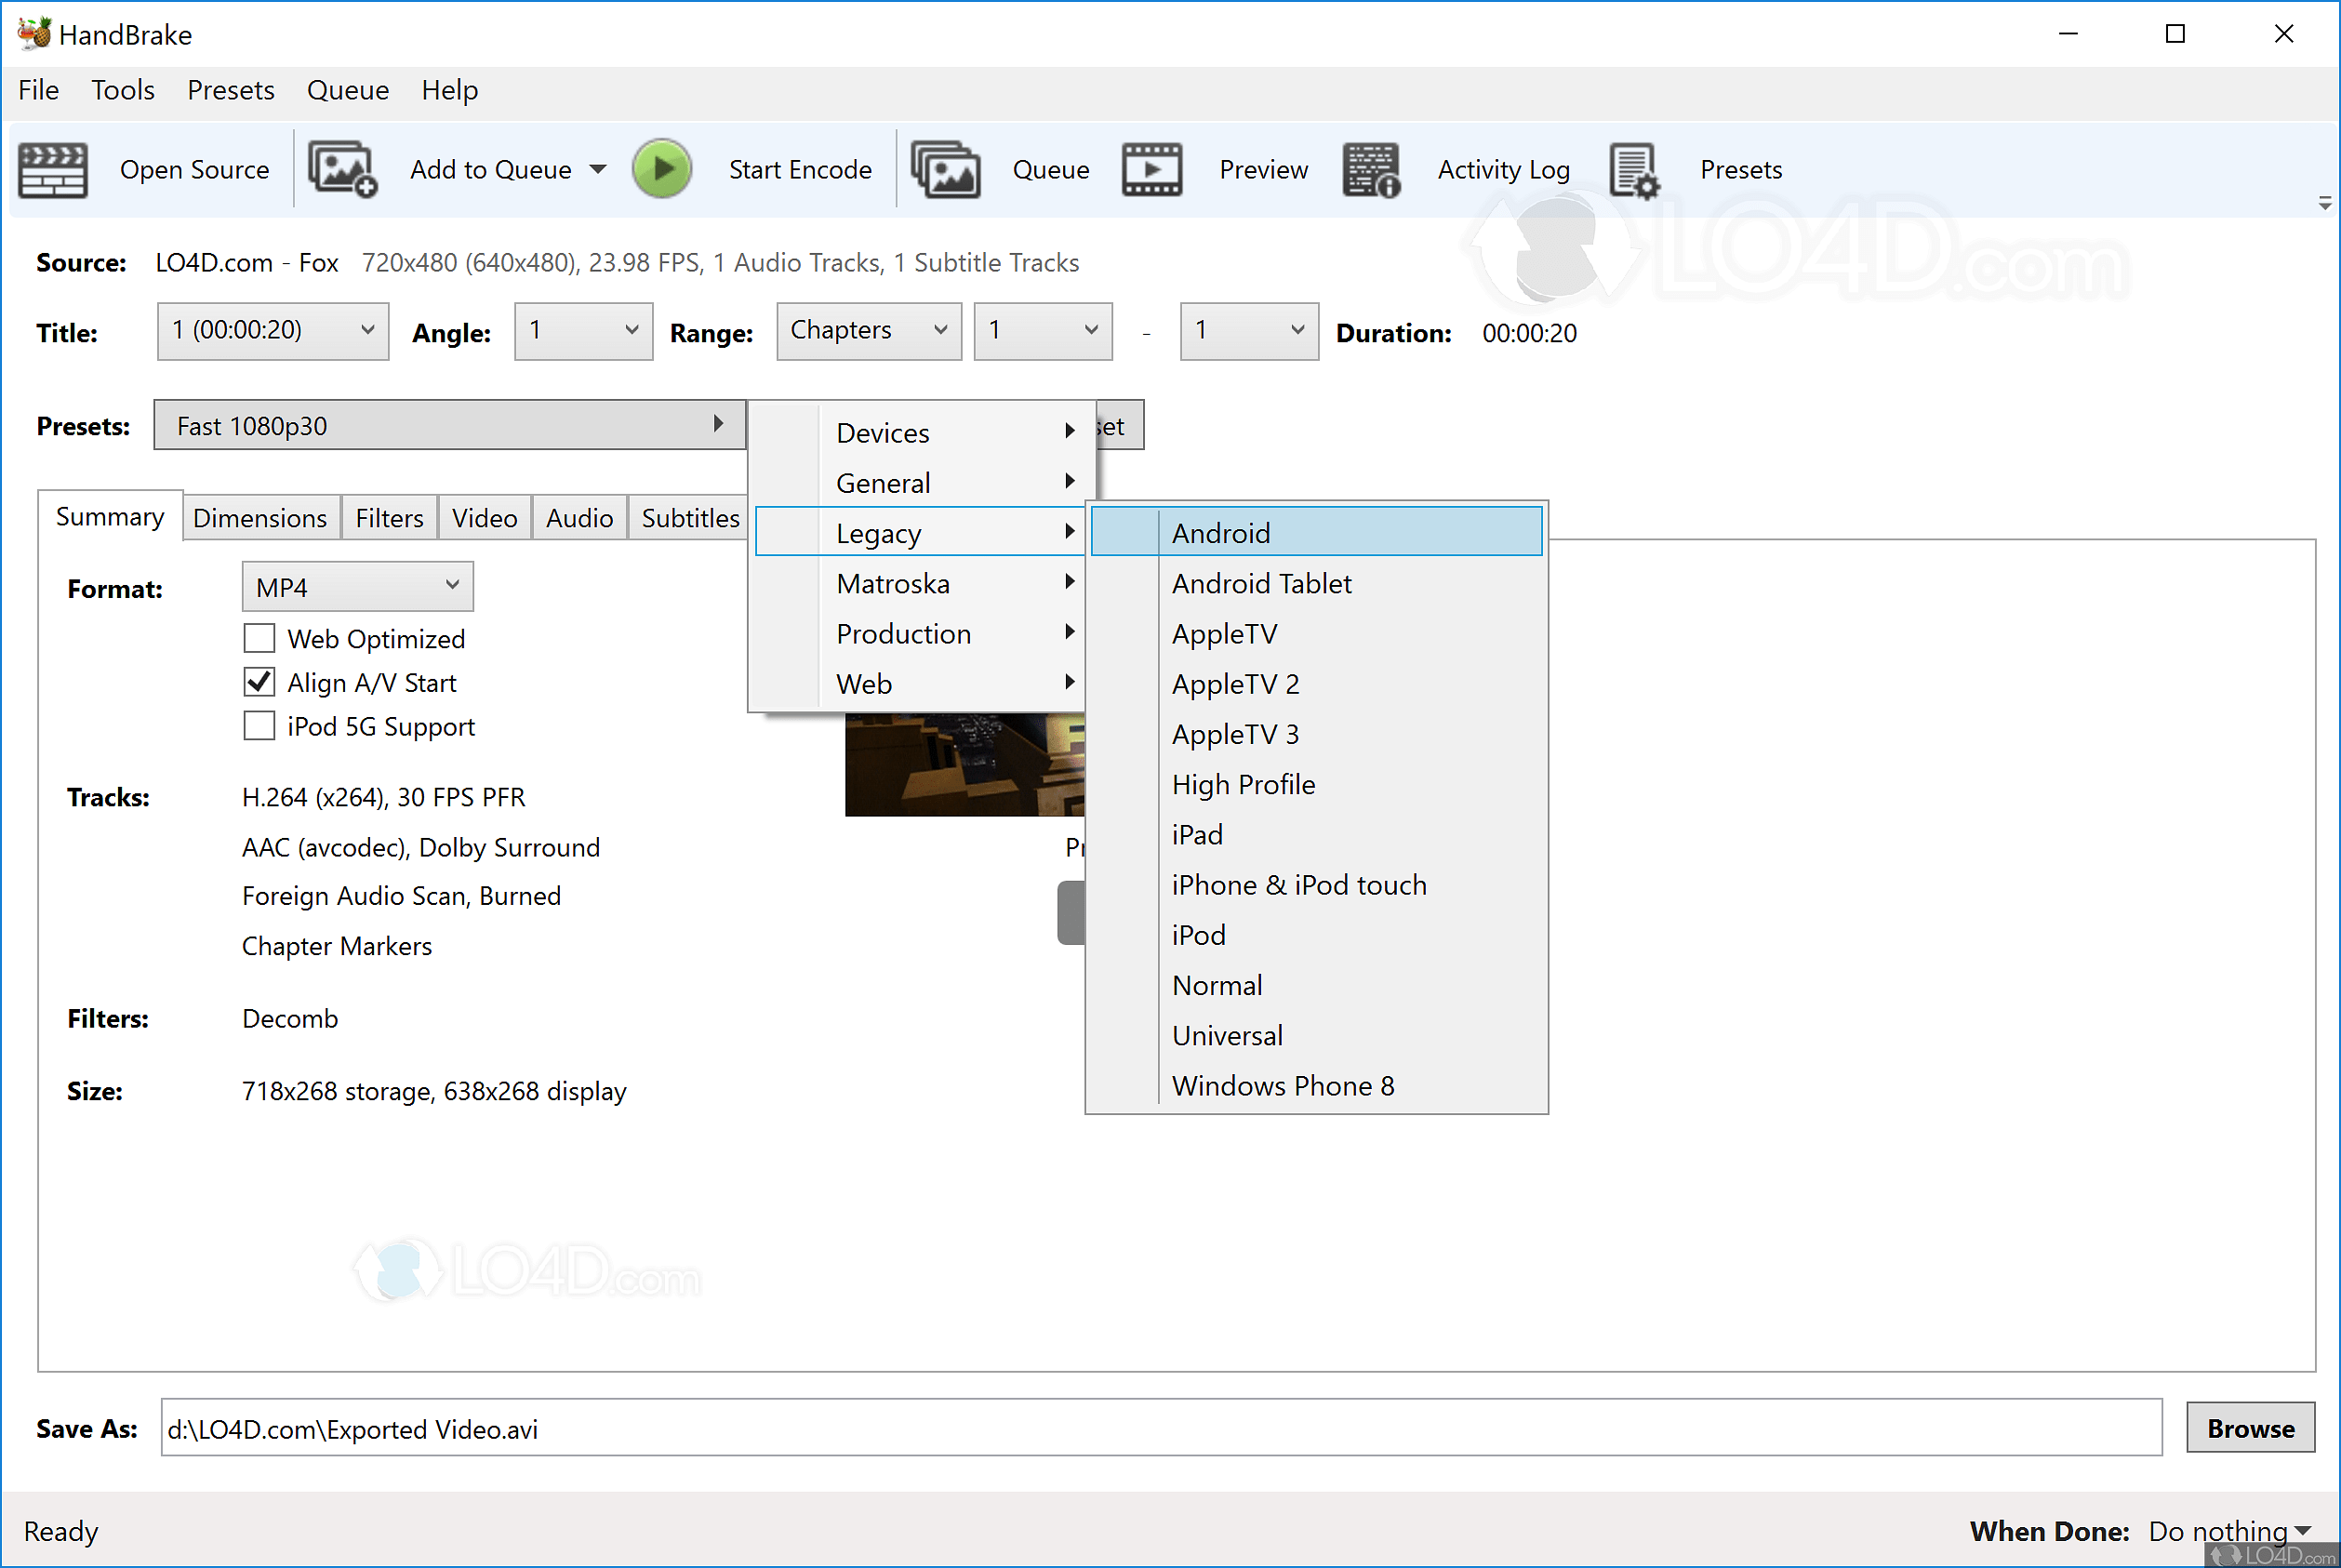
Task: Open the Queue via its toolbar icon
Action: click(944, 169)
